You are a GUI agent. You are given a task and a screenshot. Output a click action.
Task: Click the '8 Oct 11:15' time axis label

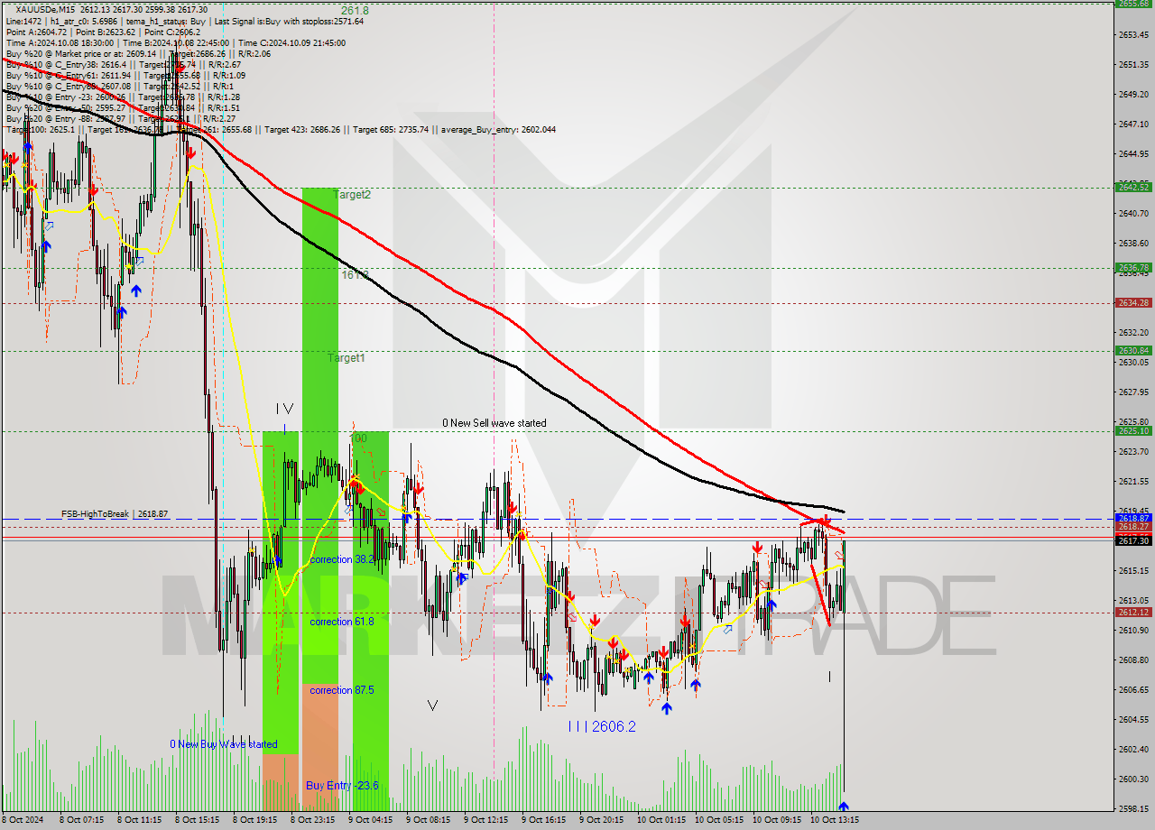tap(139, 820)
